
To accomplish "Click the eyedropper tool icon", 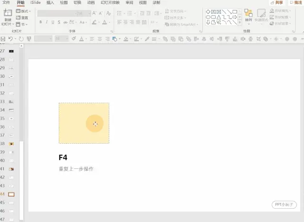I will 147,39.
